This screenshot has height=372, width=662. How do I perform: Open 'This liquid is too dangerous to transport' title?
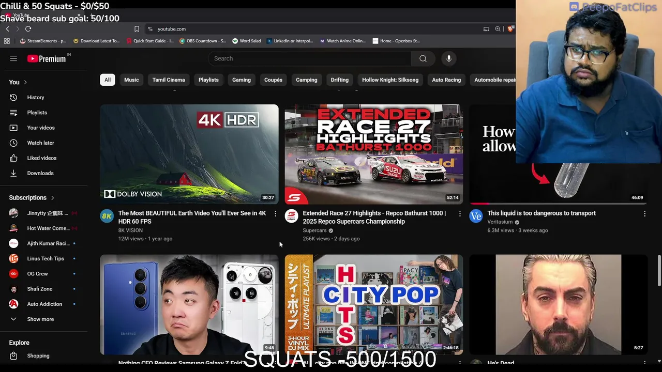click(x=541, y=213)
